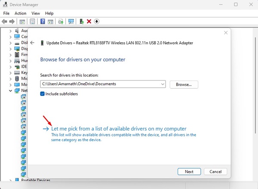Click the Forward arrow in the Device Manager toolbar

click(x=12, y=22)
